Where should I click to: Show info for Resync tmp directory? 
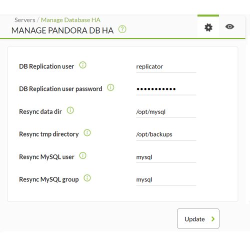coord(87,133)
